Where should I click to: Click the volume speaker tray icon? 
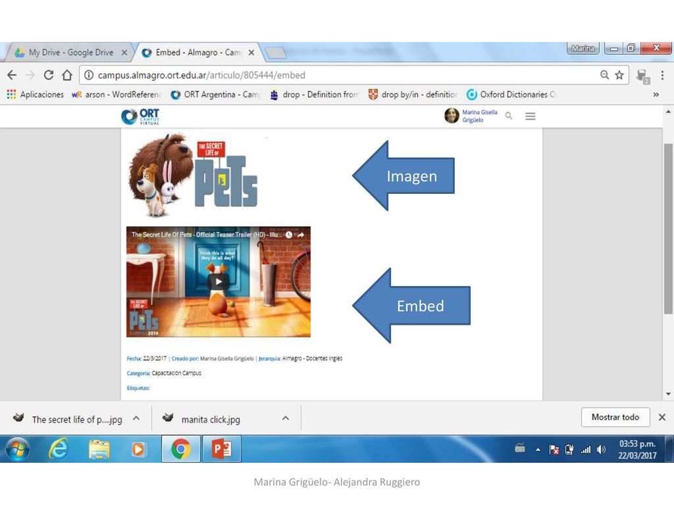coord(601,450)
